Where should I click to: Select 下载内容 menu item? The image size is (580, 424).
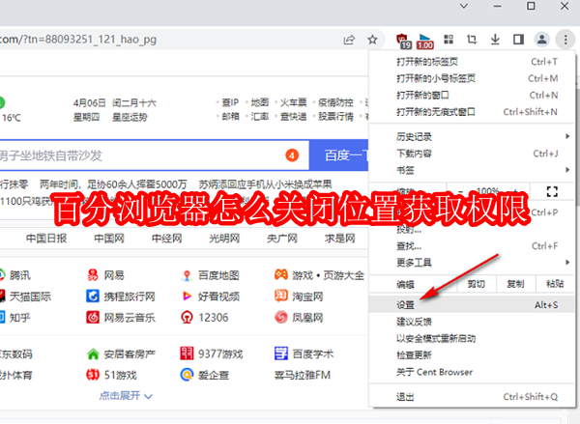click(472, 154)
